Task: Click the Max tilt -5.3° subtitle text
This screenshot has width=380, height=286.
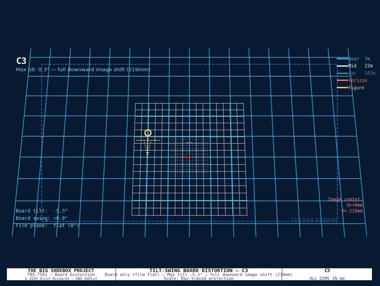Action: (83, 70)
